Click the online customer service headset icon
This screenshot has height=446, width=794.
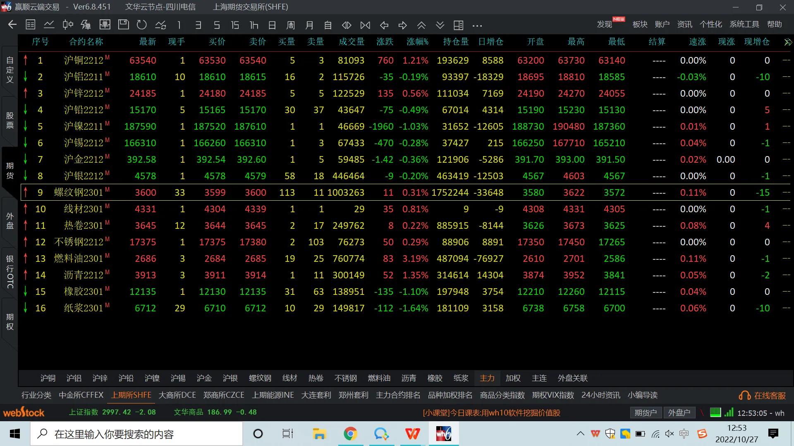click(744, 396)
